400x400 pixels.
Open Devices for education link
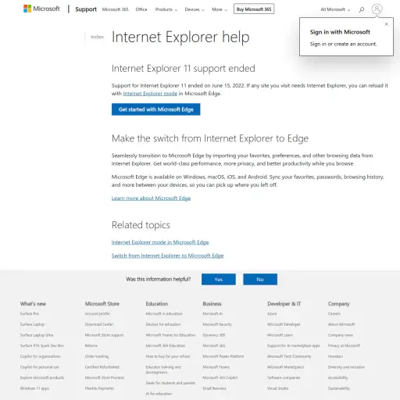pos(163,324)
